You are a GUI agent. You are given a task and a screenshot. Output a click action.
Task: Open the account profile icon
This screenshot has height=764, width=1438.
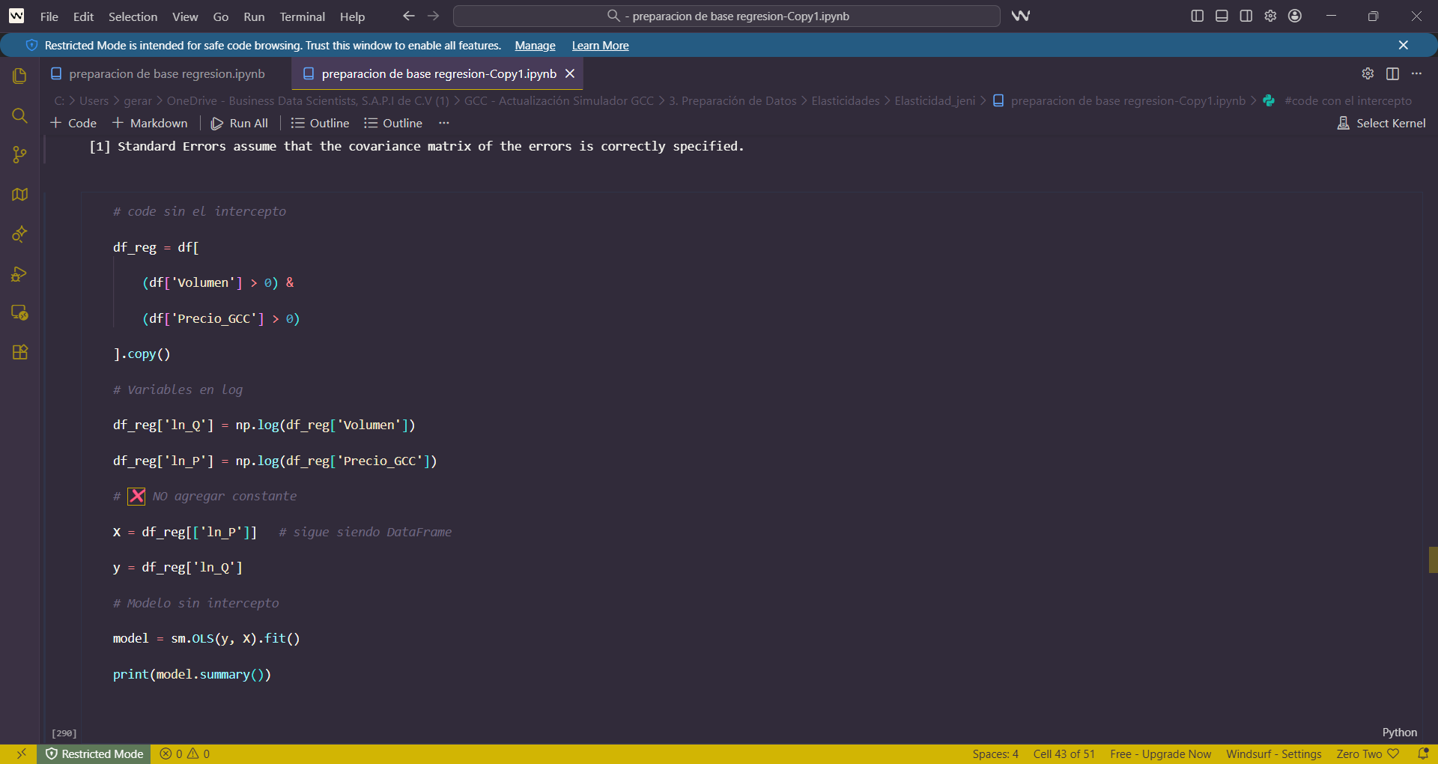coord(1295,16)
